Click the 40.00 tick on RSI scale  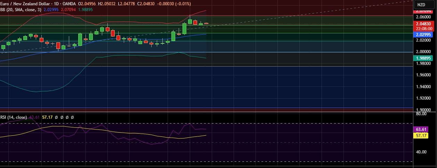[x=421, y=152]
